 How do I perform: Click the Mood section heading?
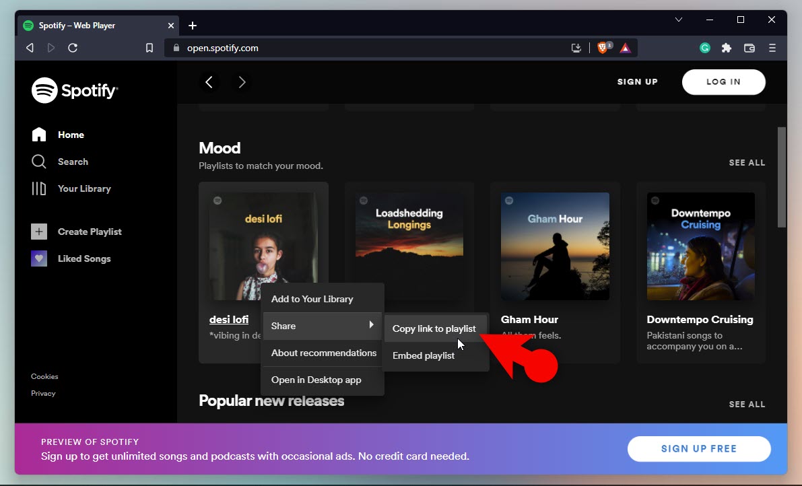[x=220, y=148]
